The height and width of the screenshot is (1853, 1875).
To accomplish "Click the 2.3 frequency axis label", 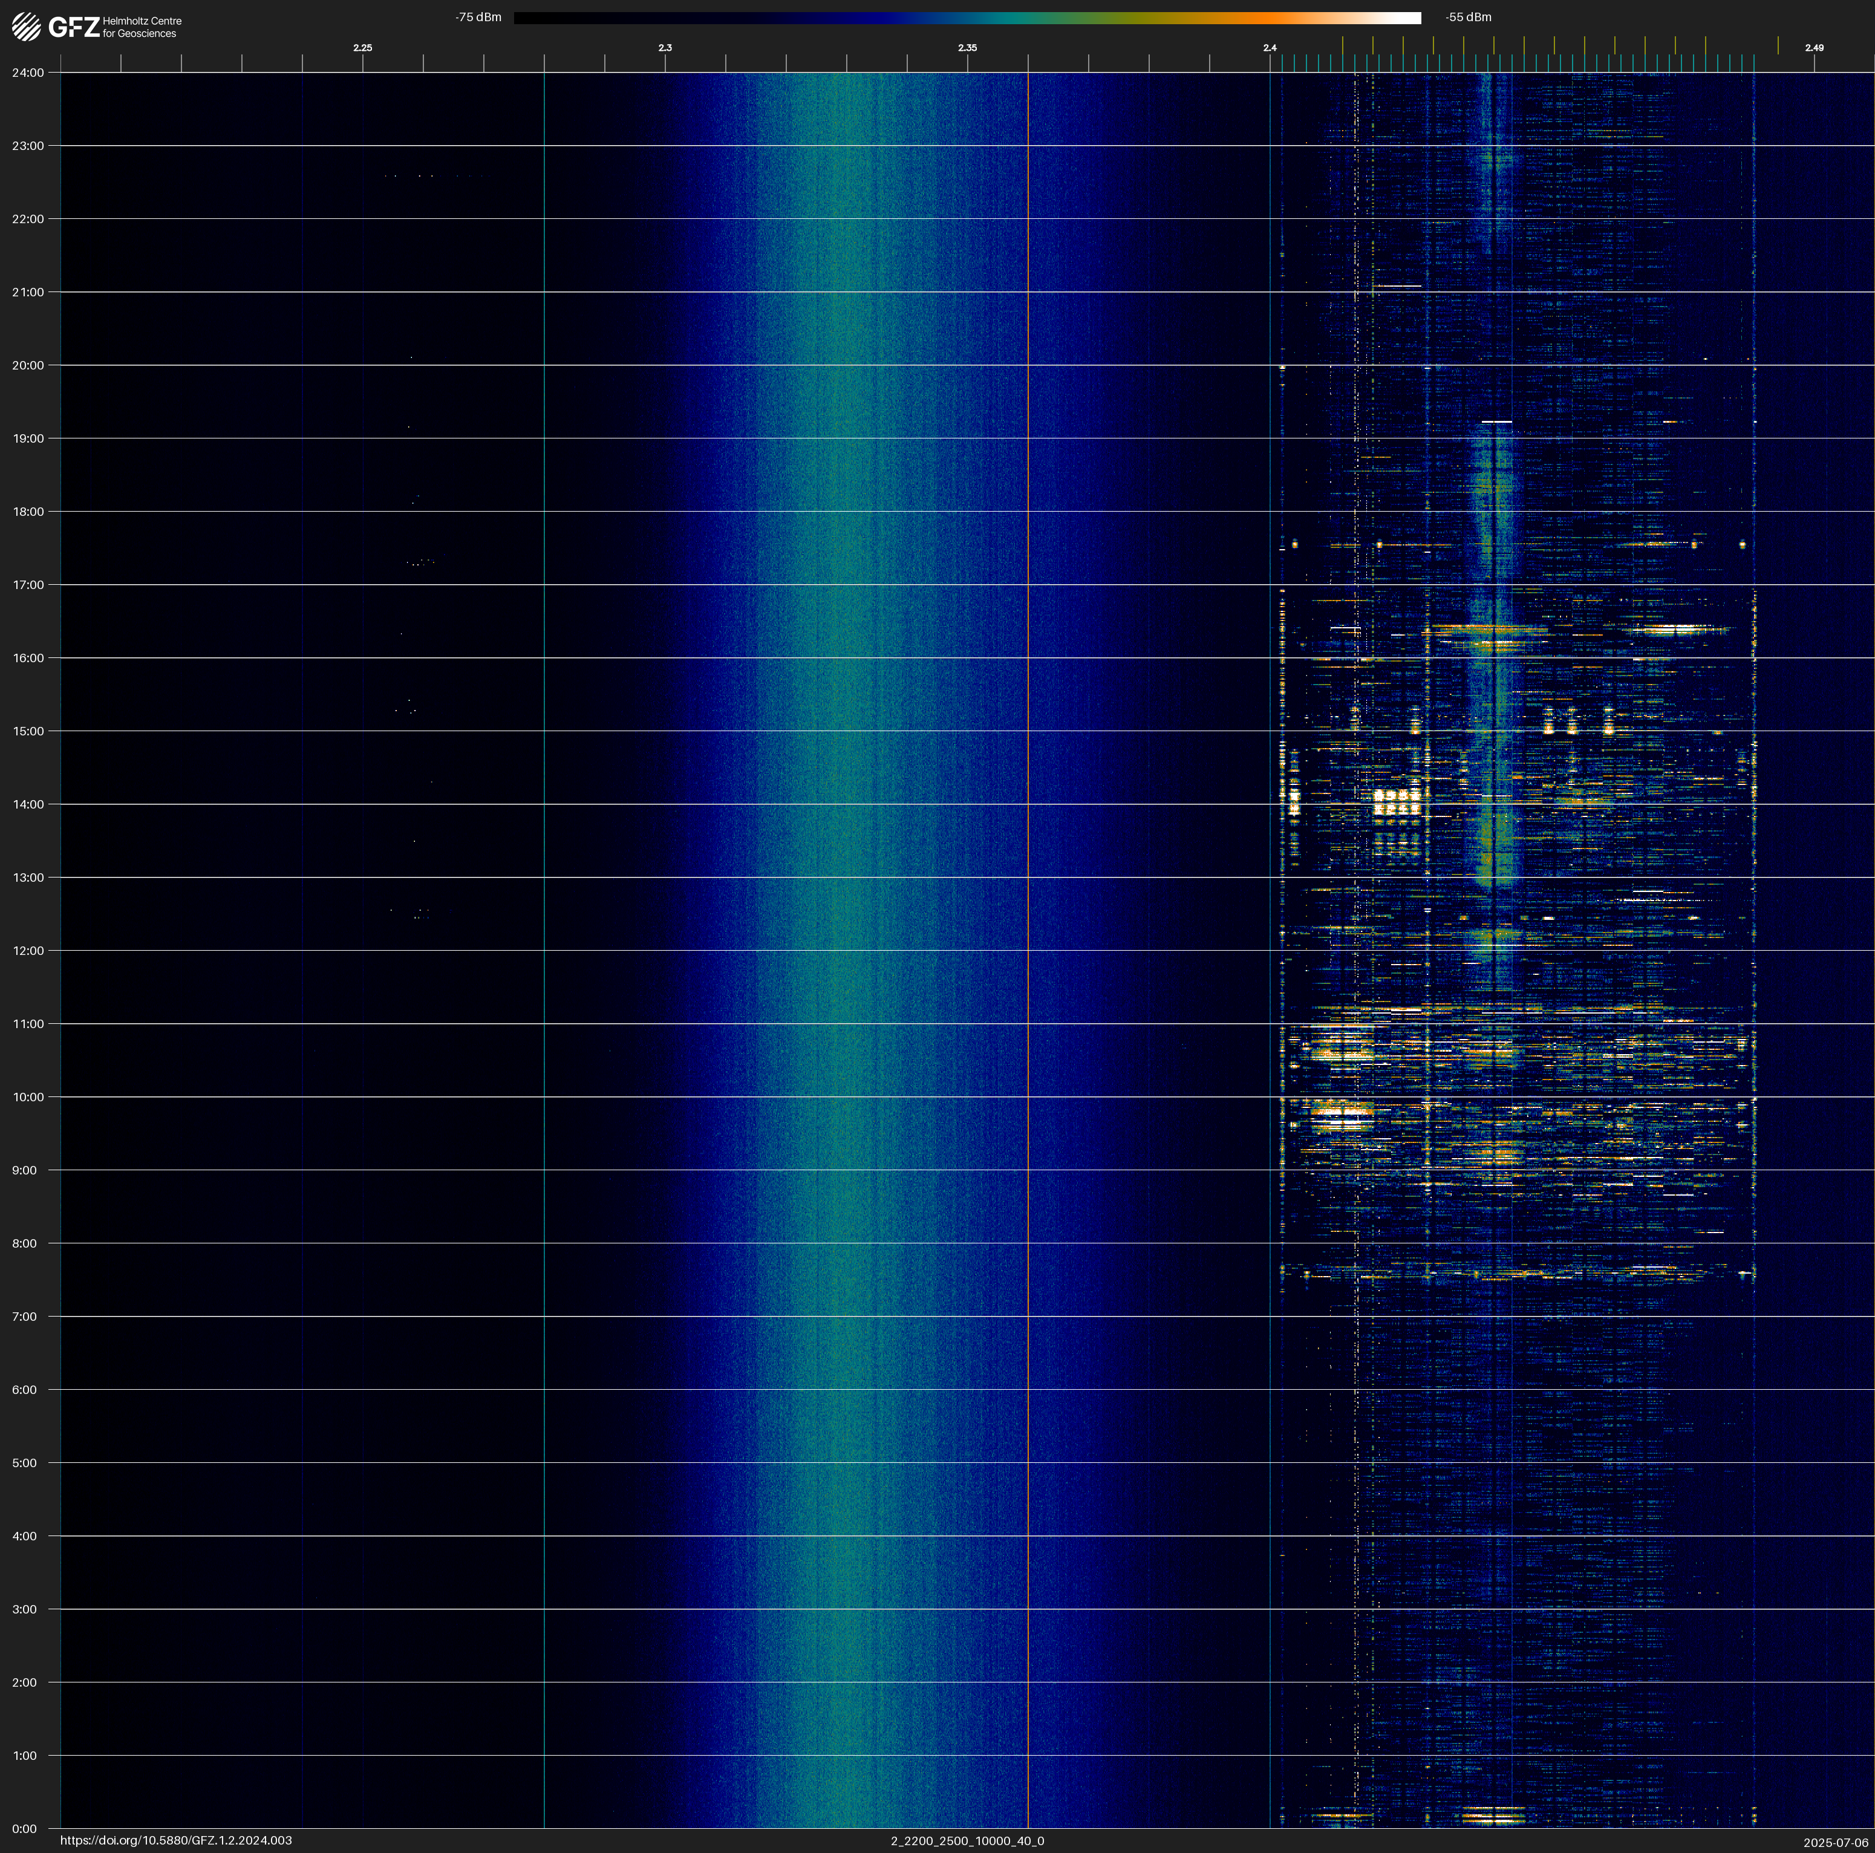I will [x=665, y=48].
